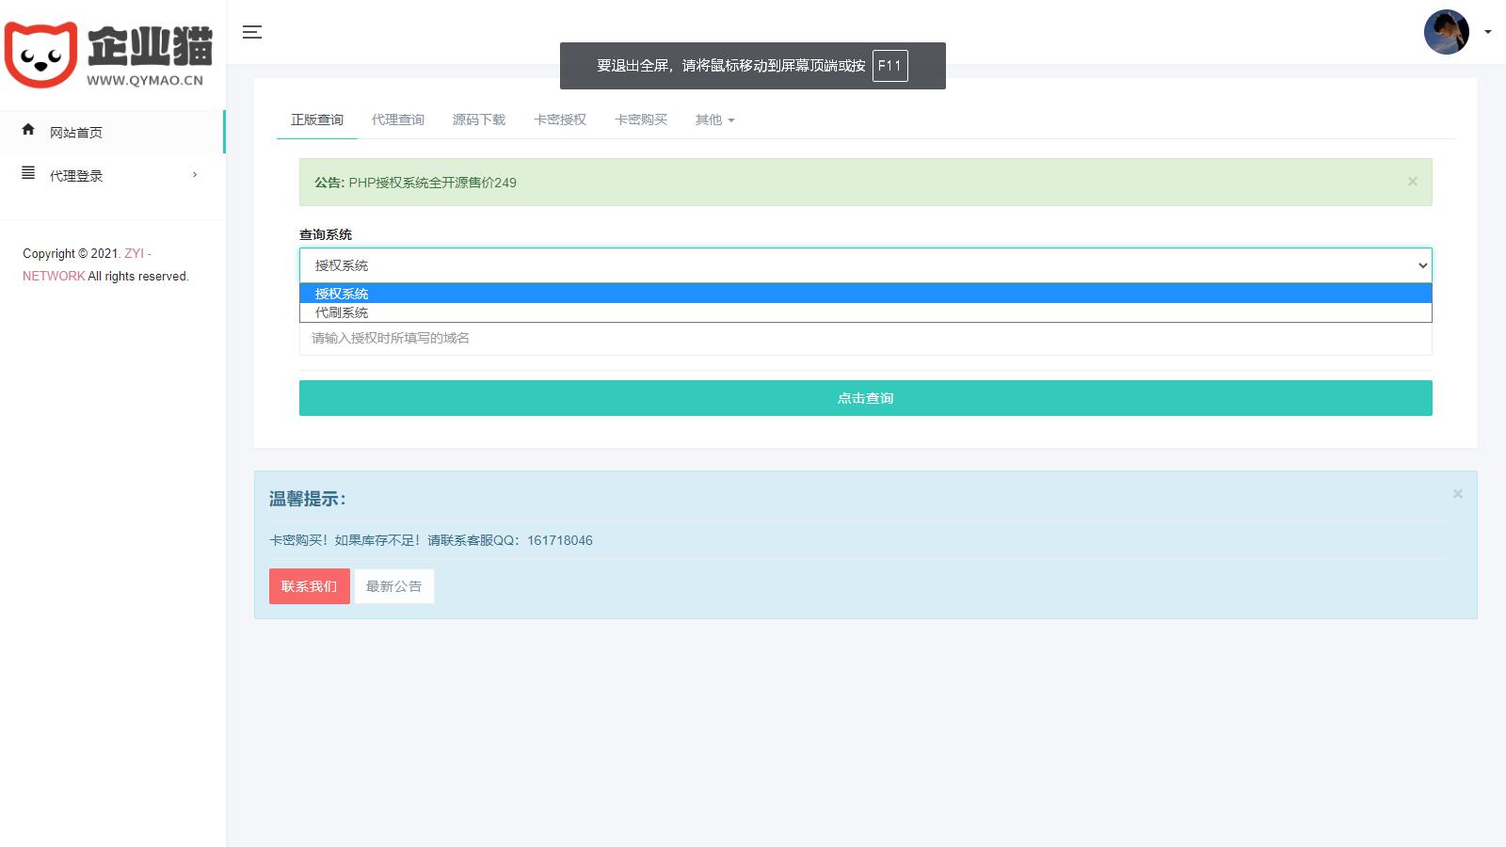Click the 查询系统 select box

tap(865, 265)
